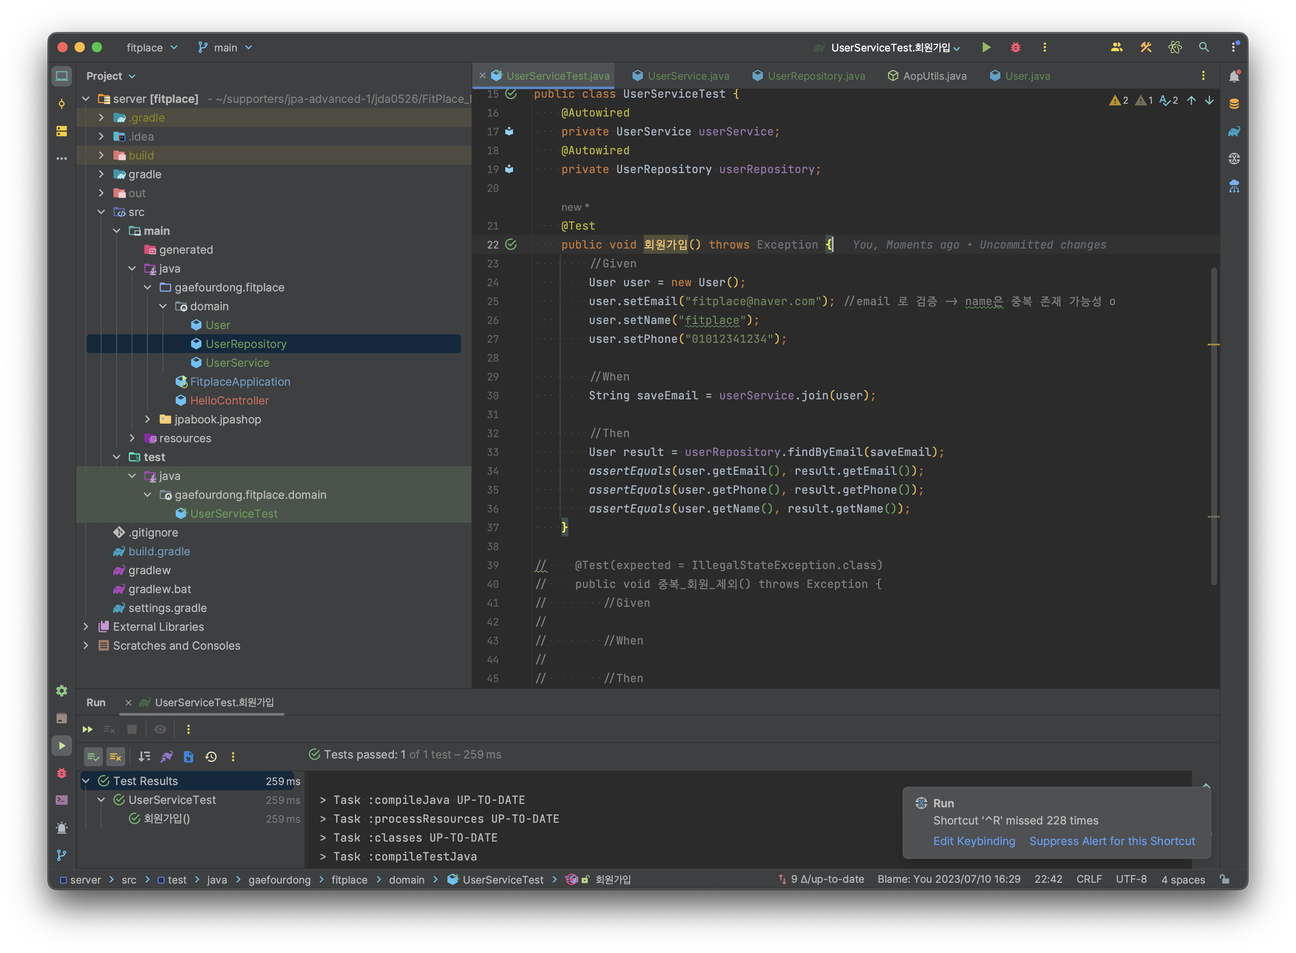The image size is (1296, 953).
Task: Open the Project view selector dropdown
Action: click(111, 76)
